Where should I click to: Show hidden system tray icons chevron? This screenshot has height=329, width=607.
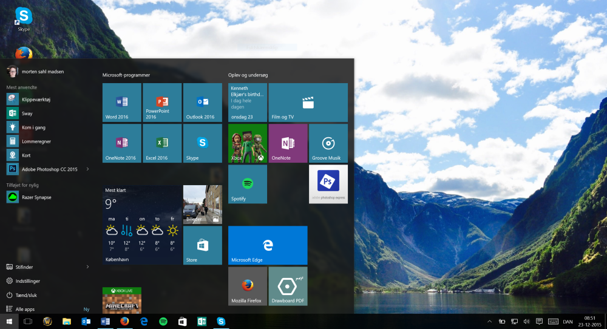click(489, 321)
